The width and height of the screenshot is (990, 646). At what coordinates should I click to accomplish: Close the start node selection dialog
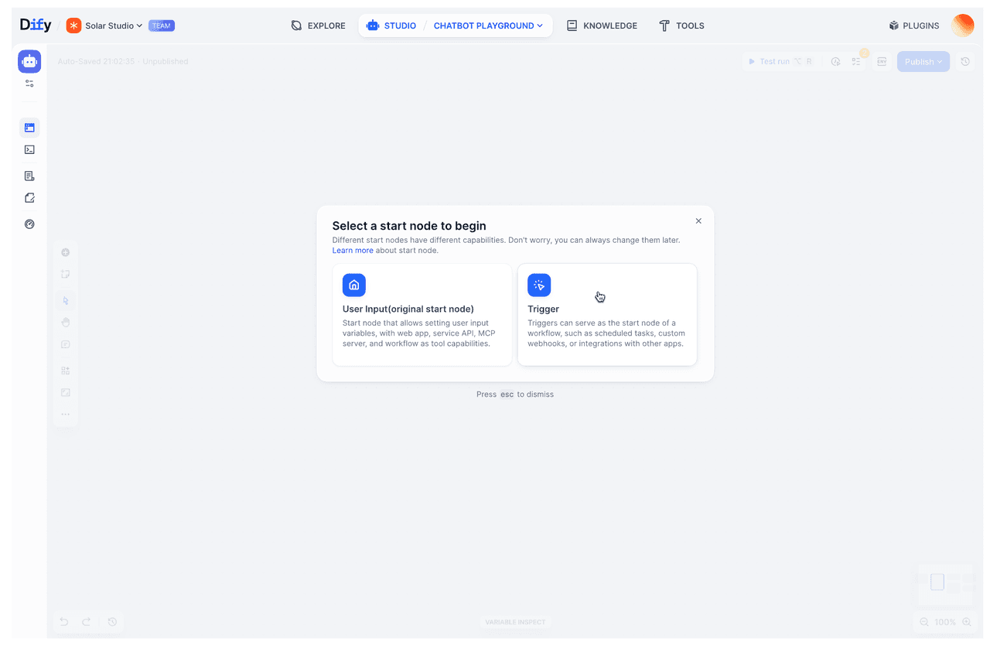pyautogui.click(x=698, y=221)
